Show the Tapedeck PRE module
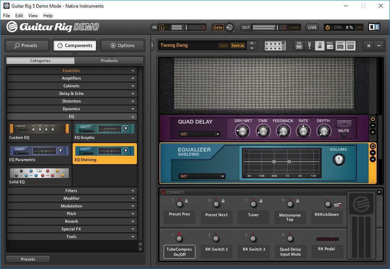The image size is (390, 269). tap(299, 46)
